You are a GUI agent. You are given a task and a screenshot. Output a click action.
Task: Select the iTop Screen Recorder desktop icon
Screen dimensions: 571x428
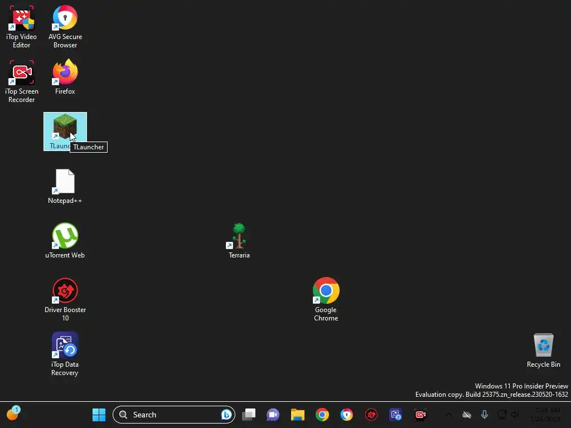point(22,81)
